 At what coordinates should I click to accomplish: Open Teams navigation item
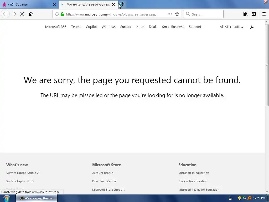click(x=76, y=27)
